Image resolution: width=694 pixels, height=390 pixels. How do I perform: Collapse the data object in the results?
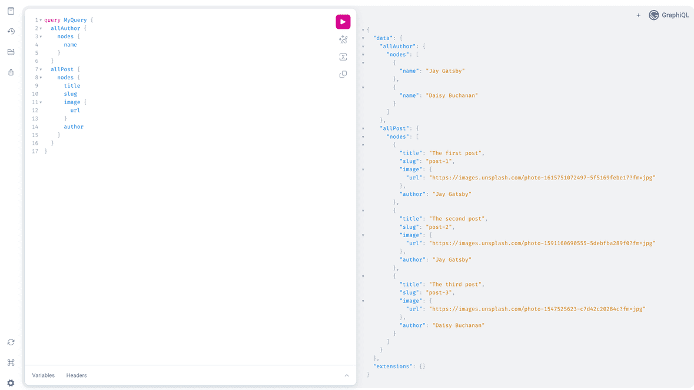pyautogui.click(x=363, y=37)
